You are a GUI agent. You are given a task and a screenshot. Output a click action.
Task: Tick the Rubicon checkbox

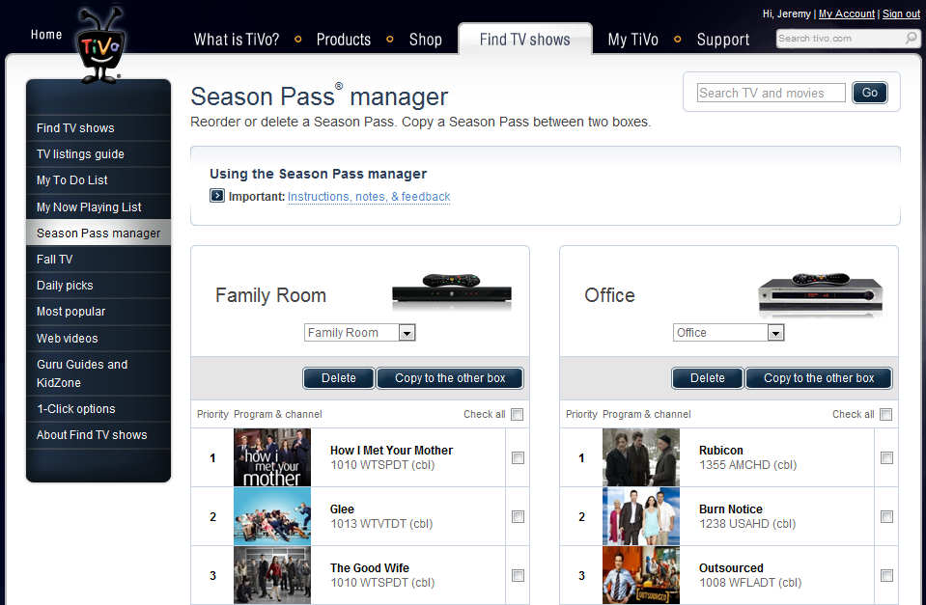click(x=886, y=458)
